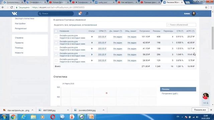214x120 pixels.
Task: Check the box for the 41.15 ₽ ad row
Action: pos(56,49)
